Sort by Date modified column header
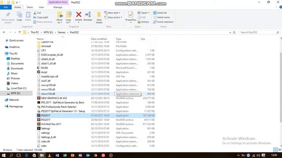 (x=99, y=39)
